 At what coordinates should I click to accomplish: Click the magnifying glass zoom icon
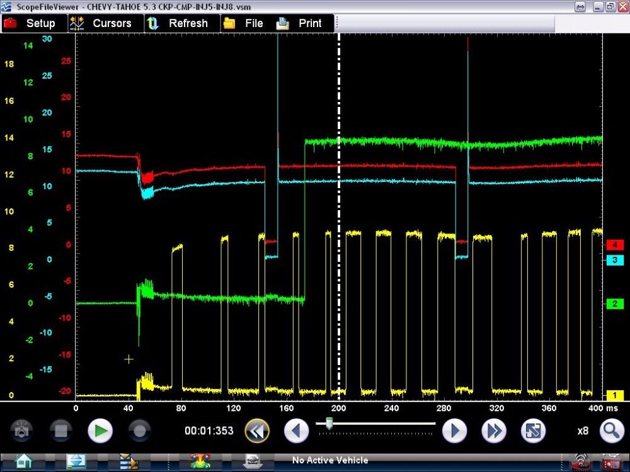point(611,431)
